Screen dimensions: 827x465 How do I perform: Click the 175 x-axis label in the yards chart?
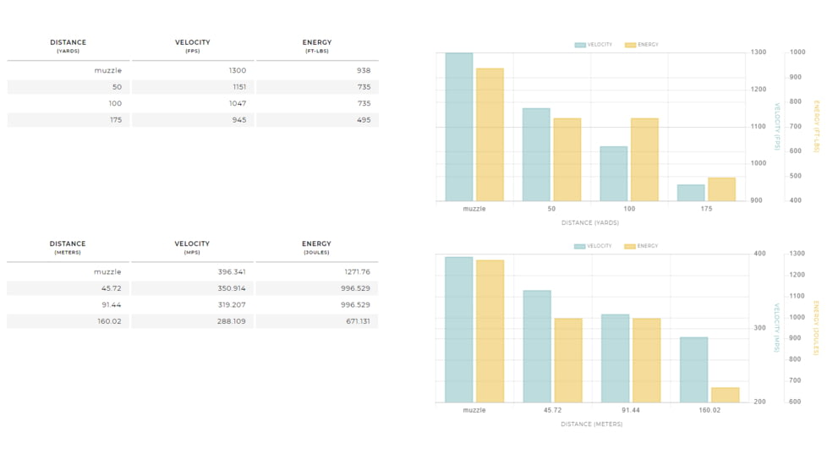(x=706, y=209)
